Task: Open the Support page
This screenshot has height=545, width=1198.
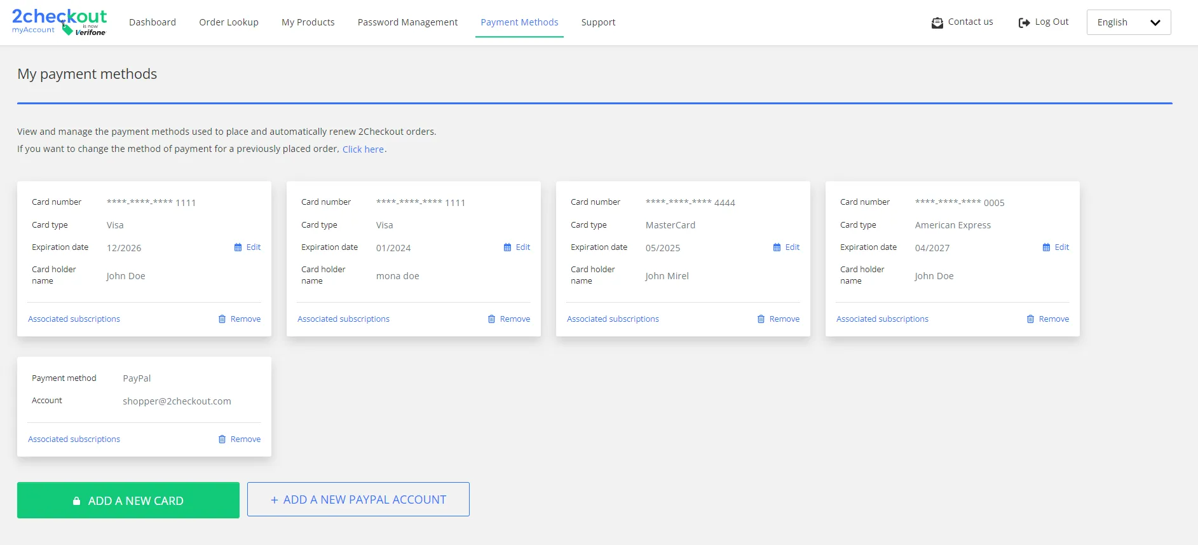Action: coord(598,22)
